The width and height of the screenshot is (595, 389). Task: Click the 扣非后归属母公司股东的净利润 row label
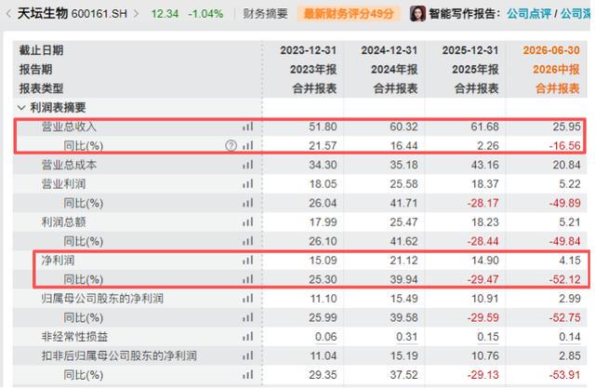click(119, 355)
